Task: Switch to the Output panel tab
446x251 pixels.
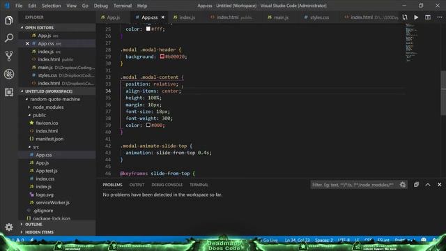Action: pos(137,185)
